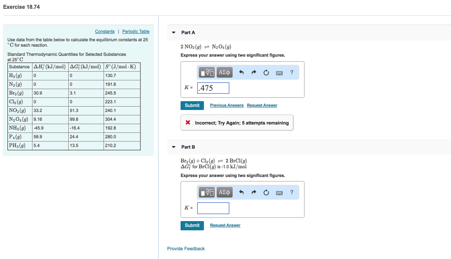Click Request Answer for Part B
The image size is (451, 259).
coord(225,225)
